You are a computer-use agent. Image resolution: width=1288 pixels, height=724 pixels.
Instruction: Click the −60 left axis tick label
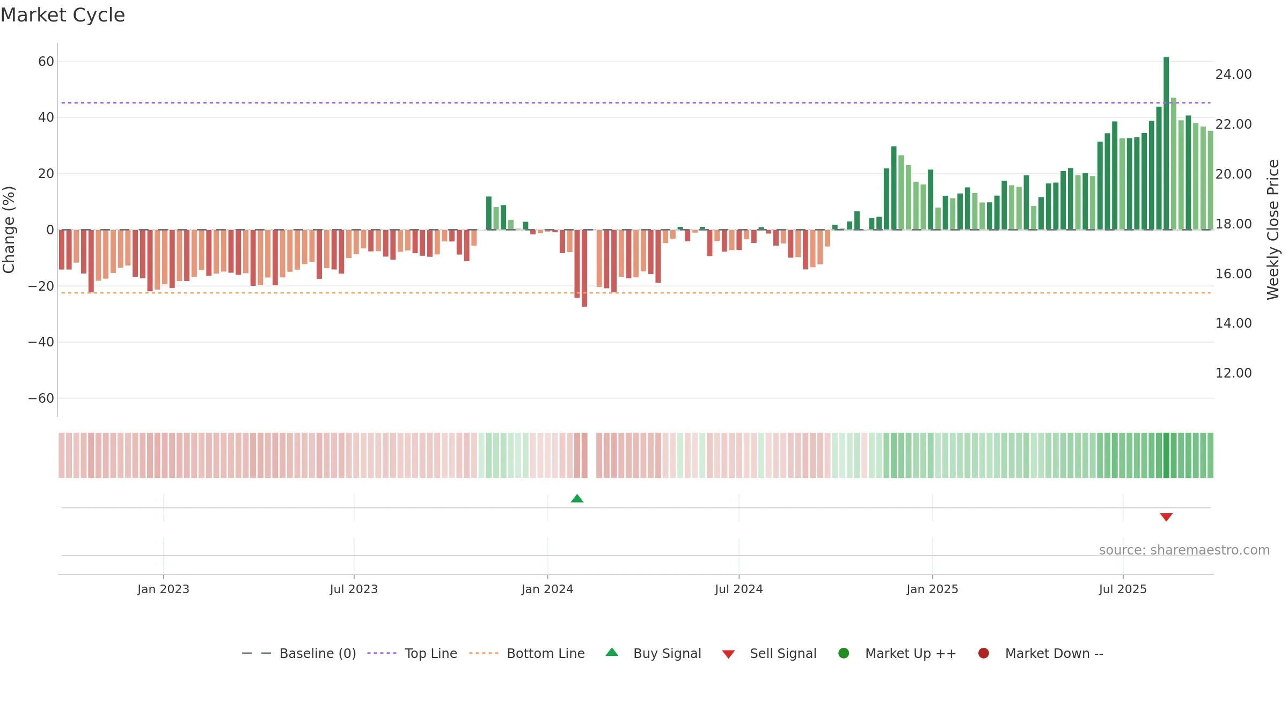(x=41, y=398)
